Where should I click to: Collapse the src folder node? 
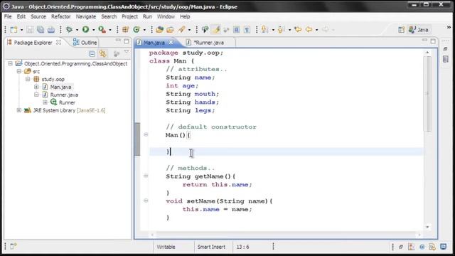pyautogui.click(x=19, y=71)
